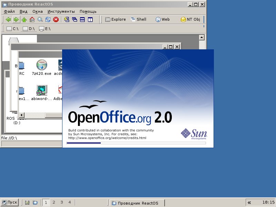Select the ROS (D:) drive label
276x207 pixels.
pyautogui.click(x=17, y=120)
